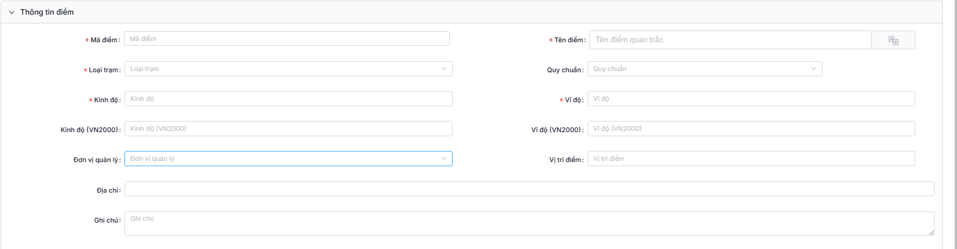Focus the Kinh độ (VN2000) input
The image size is (957, 249).
(x=288, y=129)
